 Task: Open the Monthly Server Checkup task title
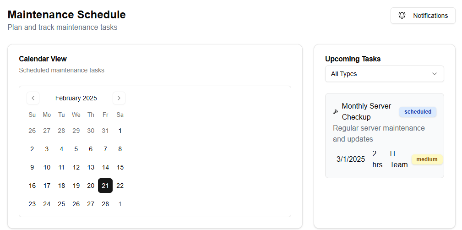(x=366, y=111)
